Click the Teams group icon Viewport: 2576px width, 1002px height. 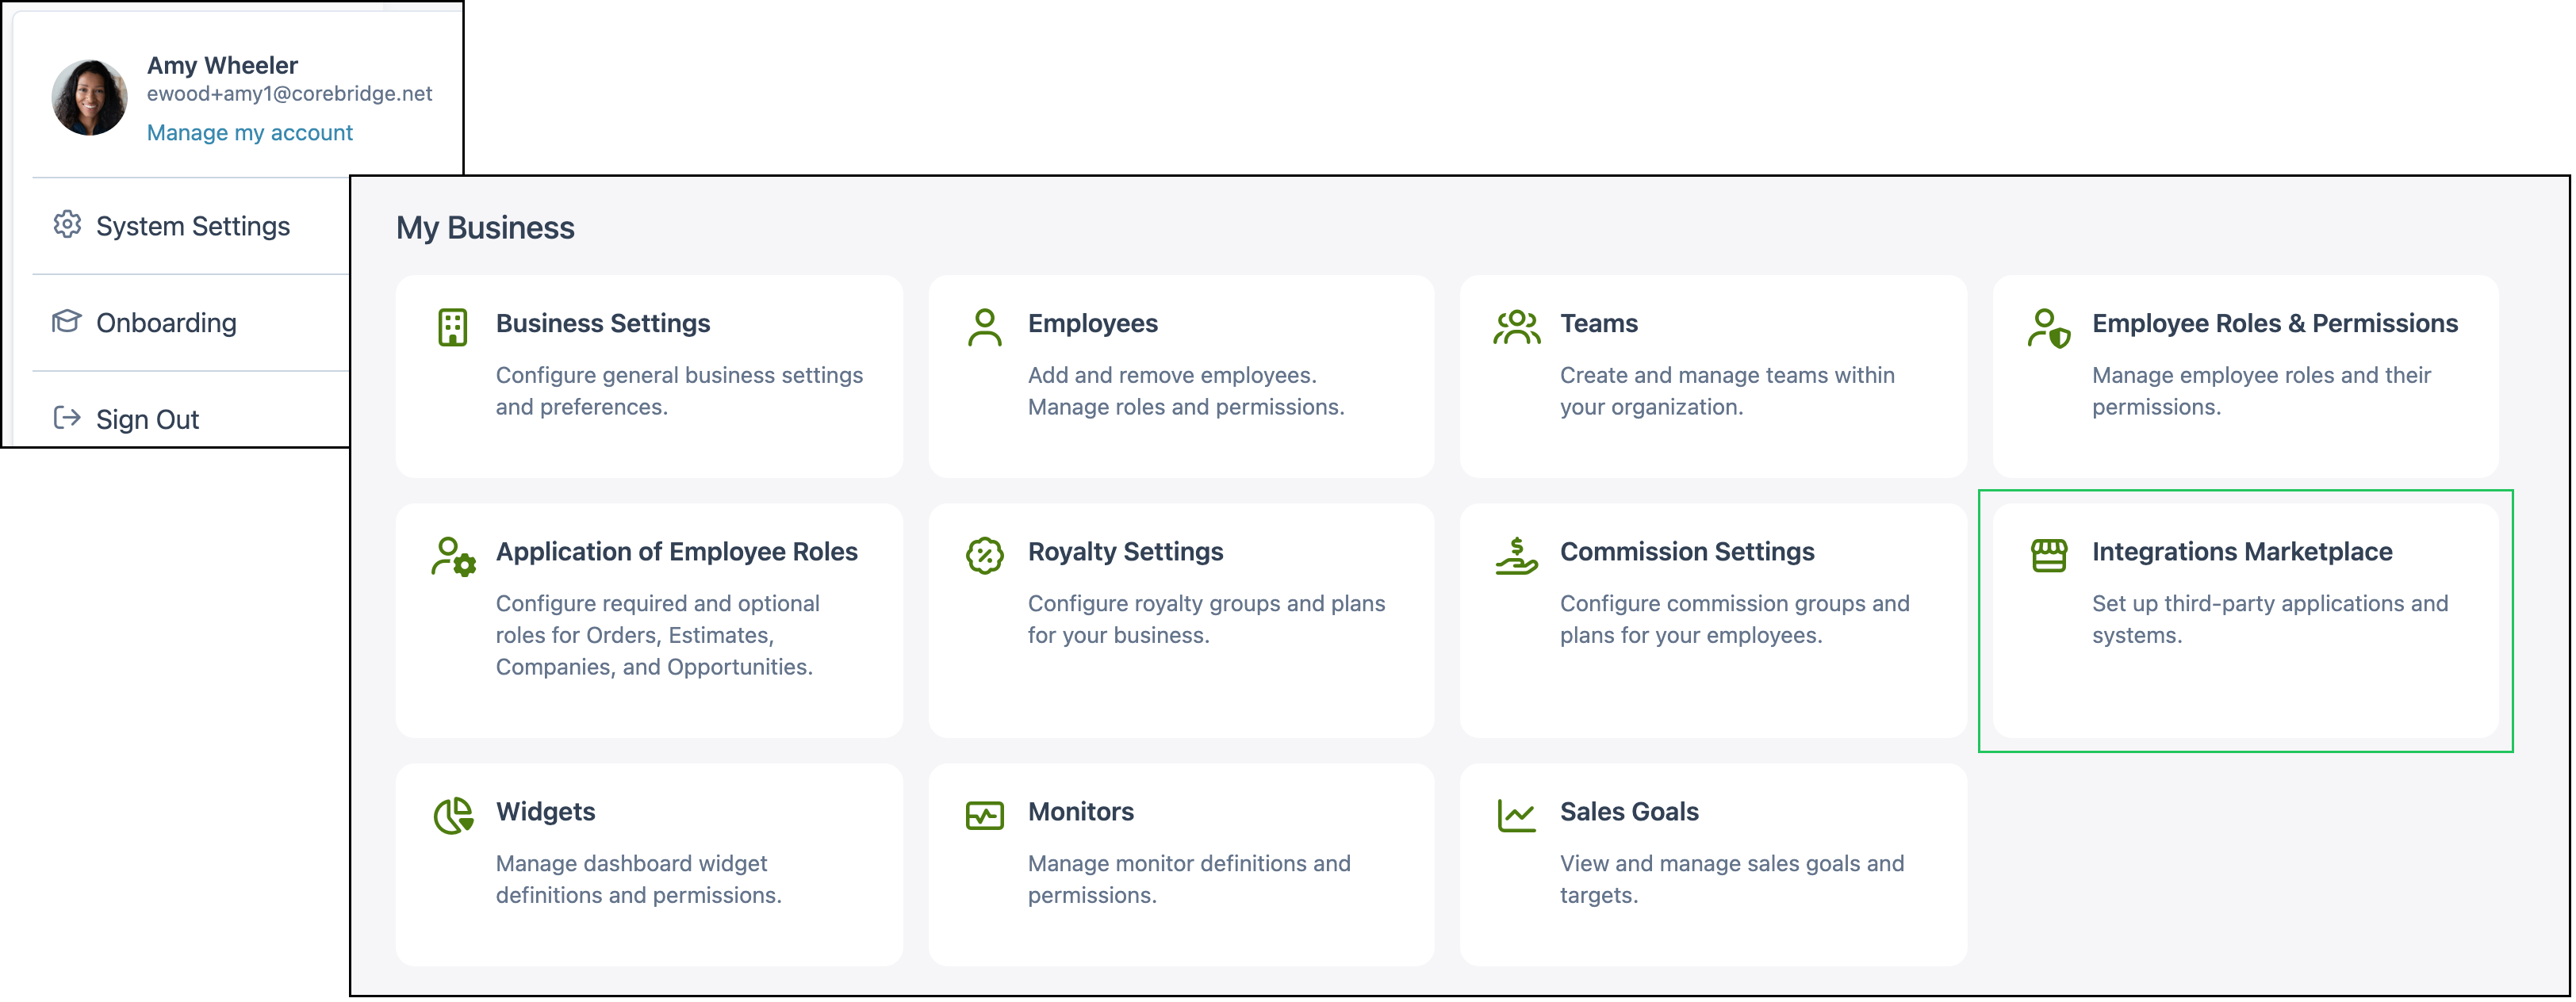pyautogui.click(x=1517, y=327)
